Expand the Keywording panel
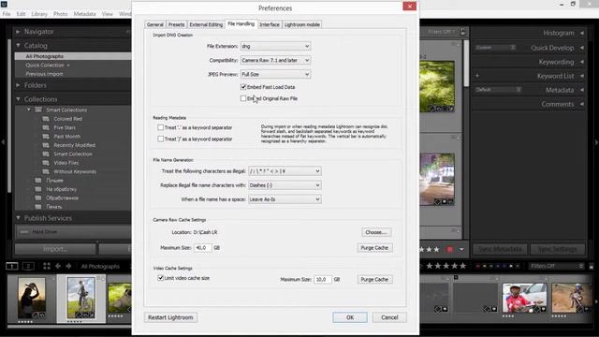Viewport: 599px width, 337px height. 582,62
